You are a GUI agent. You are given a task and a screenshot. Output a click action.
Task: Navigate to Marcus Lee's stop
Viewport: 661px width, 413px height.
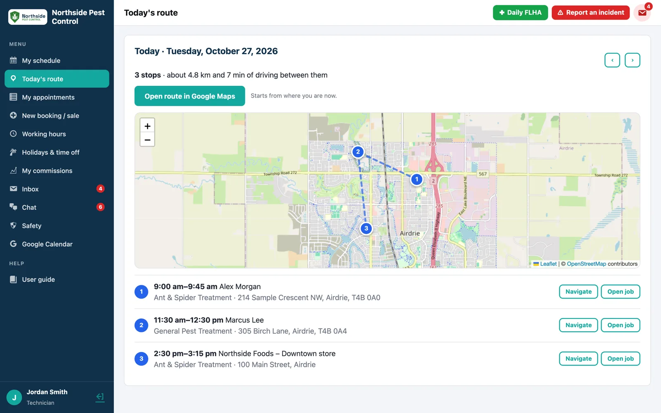click(x=578, y=325)
